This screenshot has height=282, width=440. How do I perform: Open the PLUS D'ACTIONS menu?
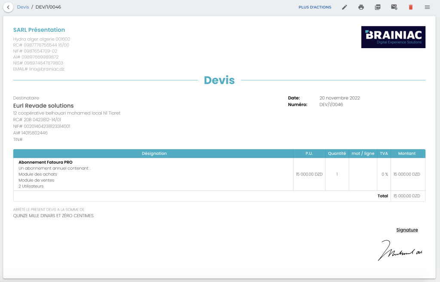pos(315,7)
